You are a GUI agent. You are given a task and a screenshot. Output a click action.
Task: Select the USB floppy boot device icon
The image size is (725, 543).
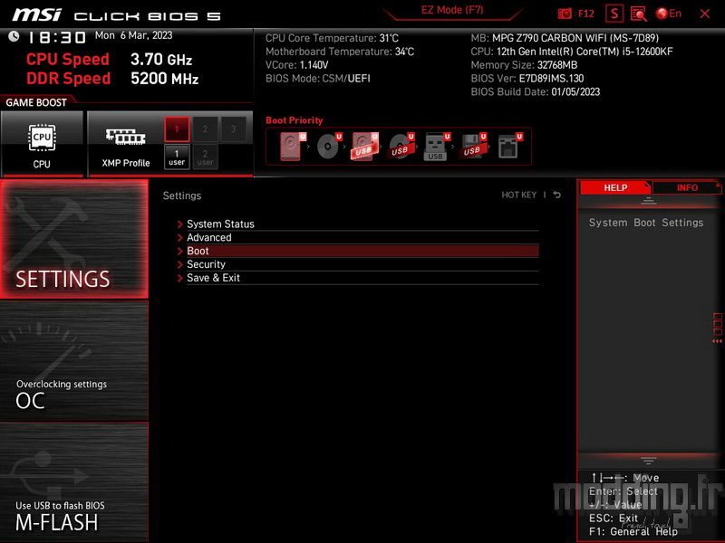472,147
